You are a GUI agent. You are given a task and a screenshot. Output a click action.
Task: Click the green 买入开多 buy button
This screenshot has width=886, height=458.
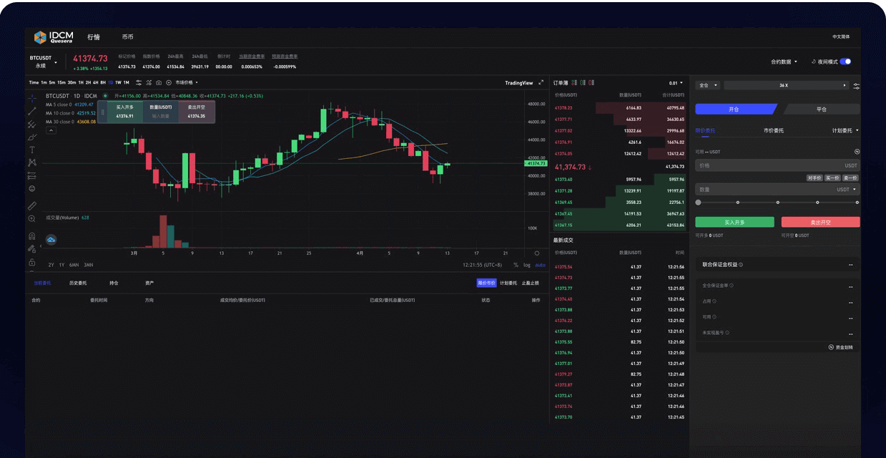click(x=734, y=222)
